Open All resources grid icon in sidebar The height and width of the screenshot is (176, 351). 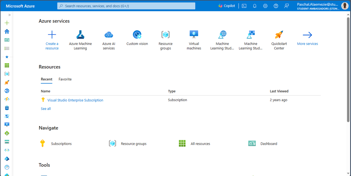click(7, 65)
